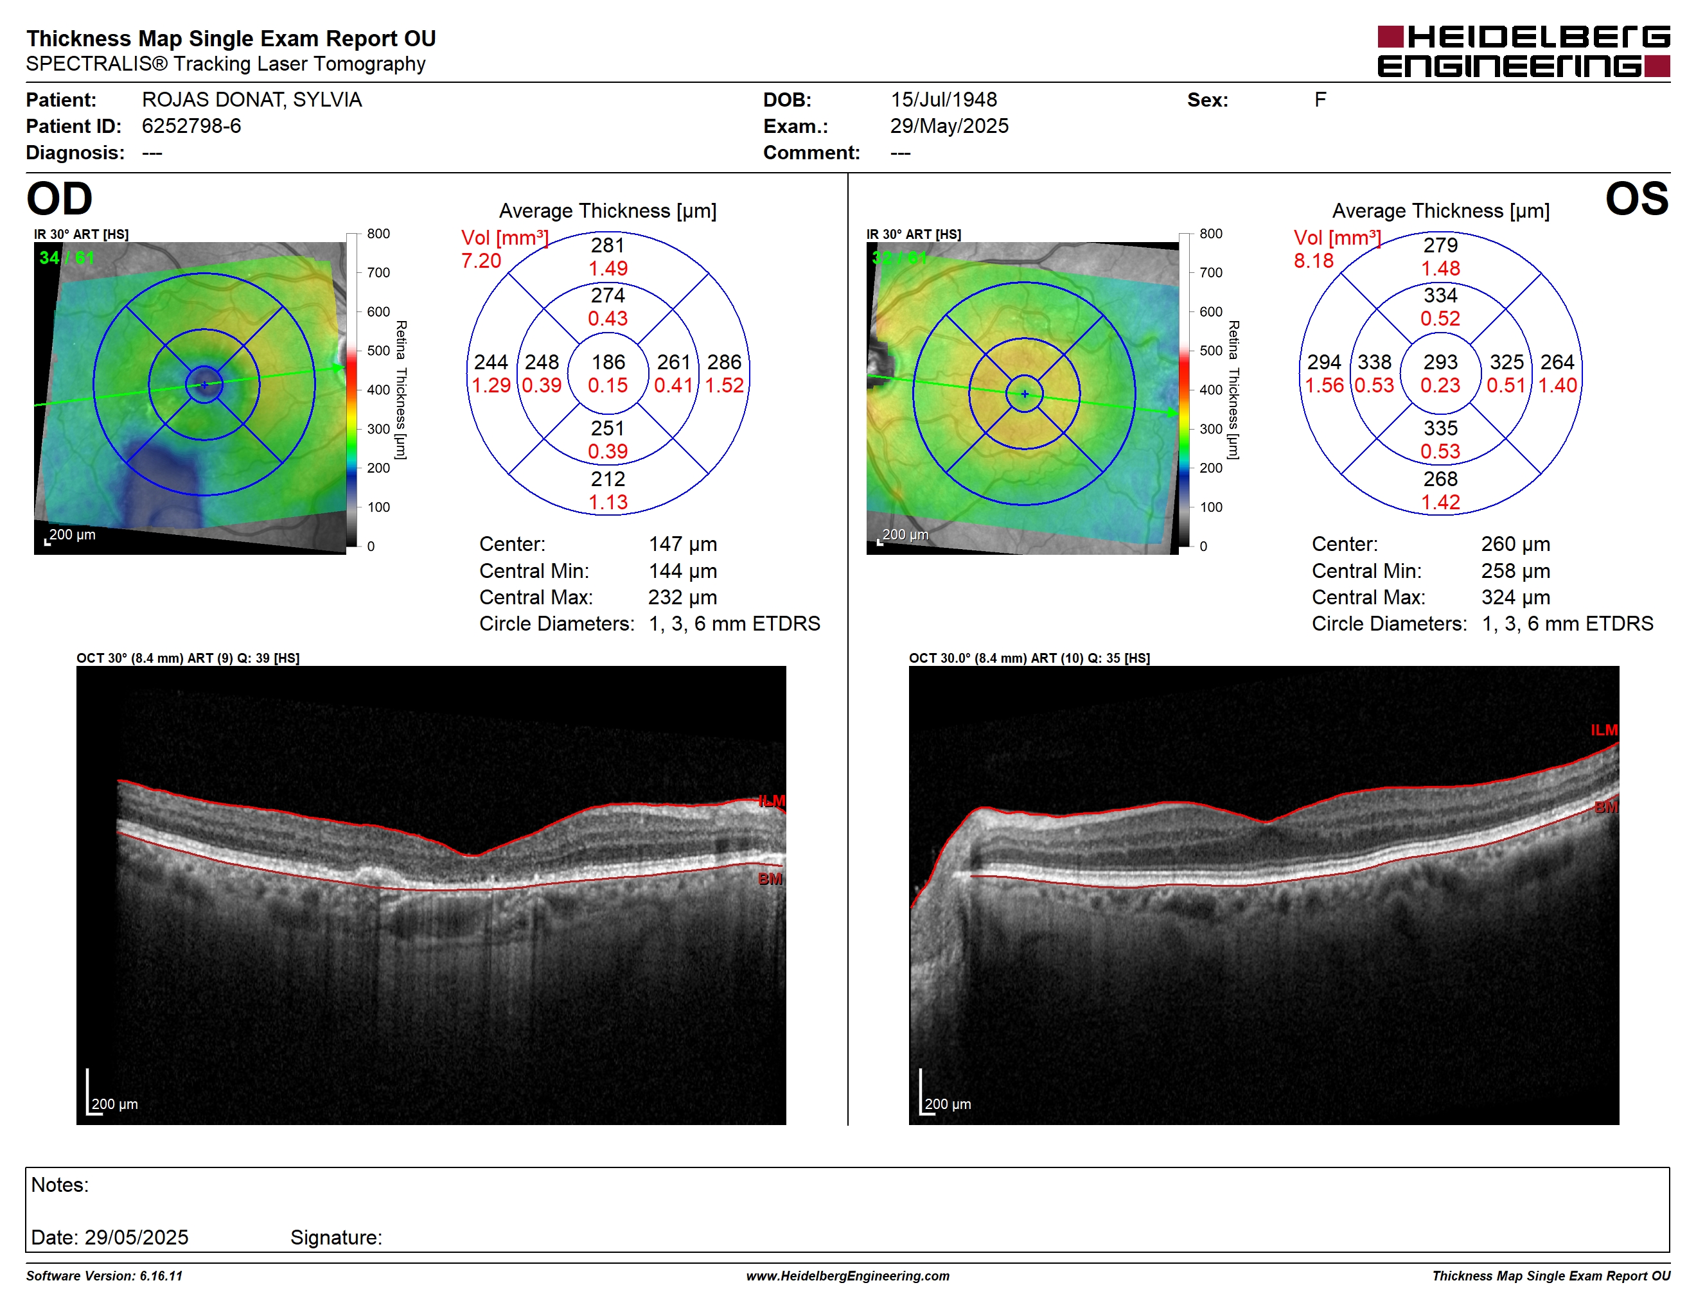Click OD Central Max value 232 µm
This screenshot has height=1310, width=1696.
point(683,598)
